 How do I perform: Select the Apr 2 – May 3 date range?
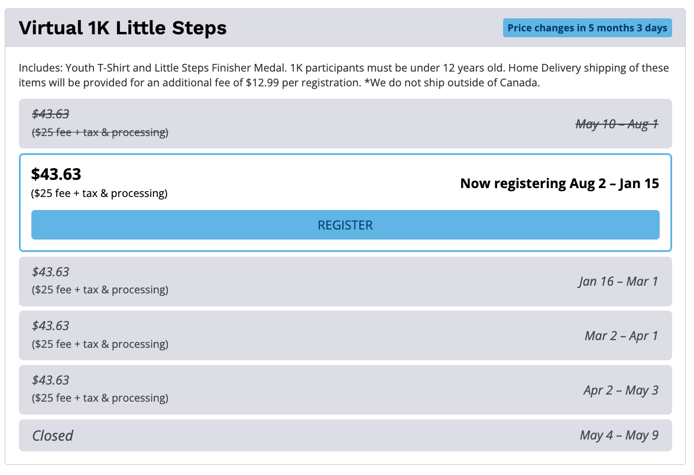620,390
